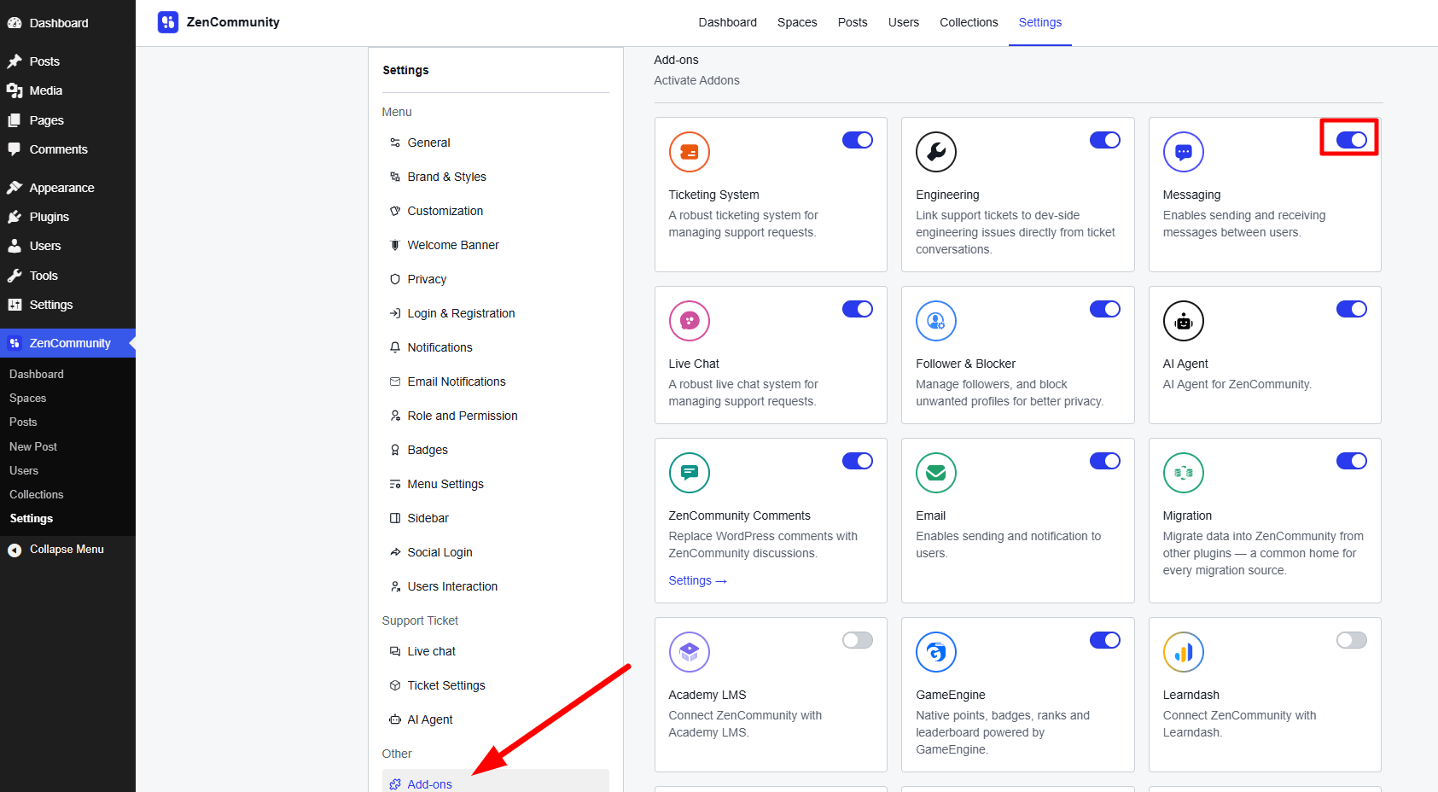The image size is (1438, 792).
Task: Click the Academy LMS icon
Action: point(690,652)
